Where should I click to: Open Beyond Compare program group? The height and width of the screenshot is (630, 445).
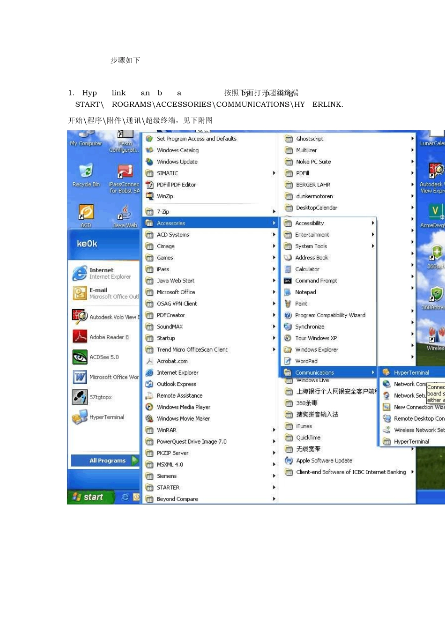(x=209, y=499)
